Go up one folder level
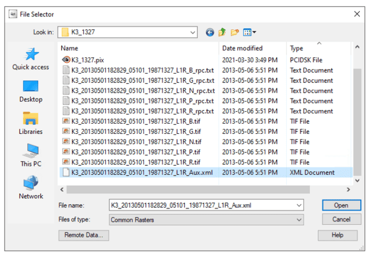The width and height of the screenshot is (370, 256). 222,32
